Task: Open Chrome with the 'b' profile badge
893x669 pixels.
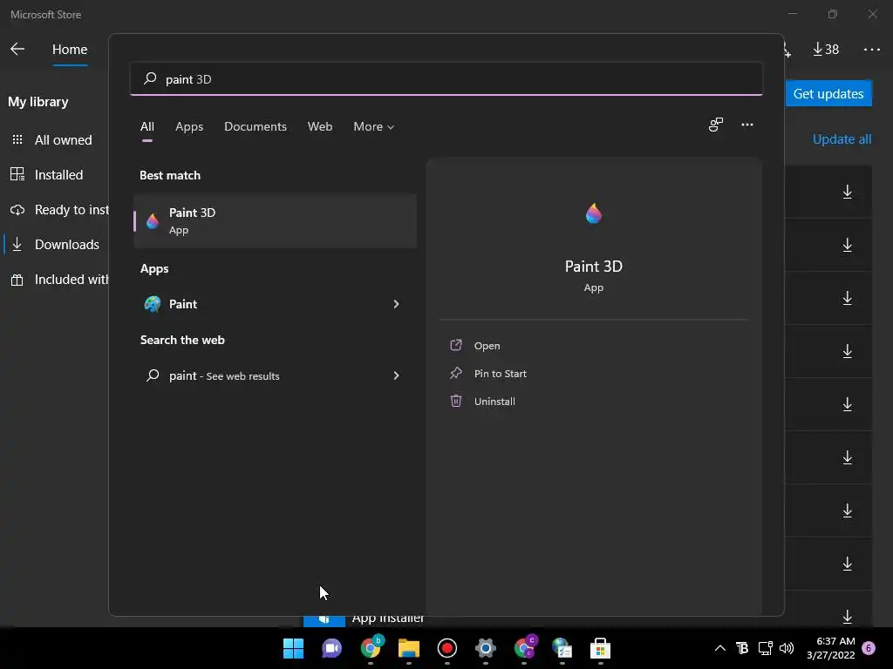Action: click(x=371, y=647)
